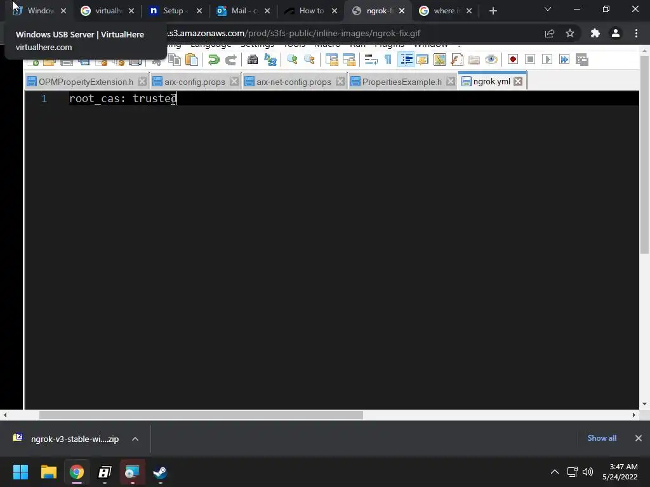This screenshot has height=487, width=650.
Task: Open the Replace tool icon
Action: [x=270, y=60]
